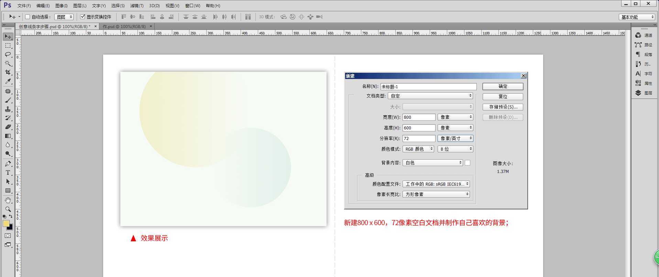The width and height of the screenshot is (659, 277).
Task: Uncheck the 显示变换控件 checkbox
Action: [83, 17]
